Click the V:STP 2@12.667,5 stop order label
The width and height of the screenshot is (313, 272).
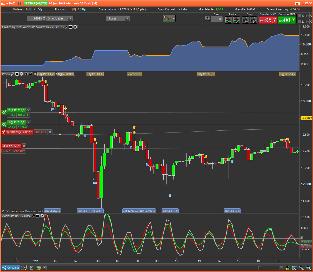pos(19,132)
